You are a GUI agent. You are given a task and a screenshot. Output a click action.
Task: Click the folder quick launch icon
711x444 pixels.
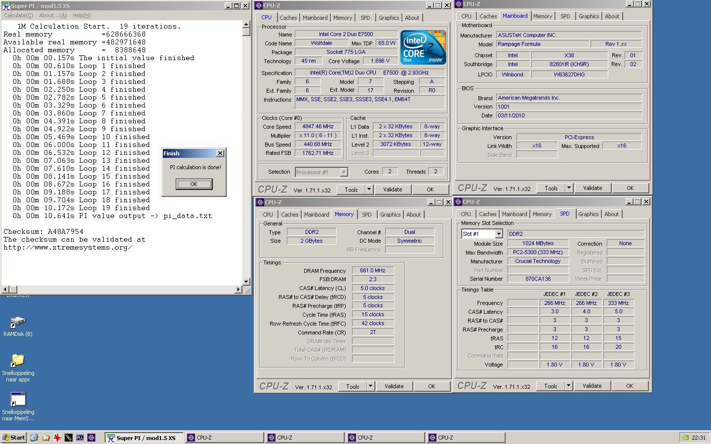[x=45, y=438]
